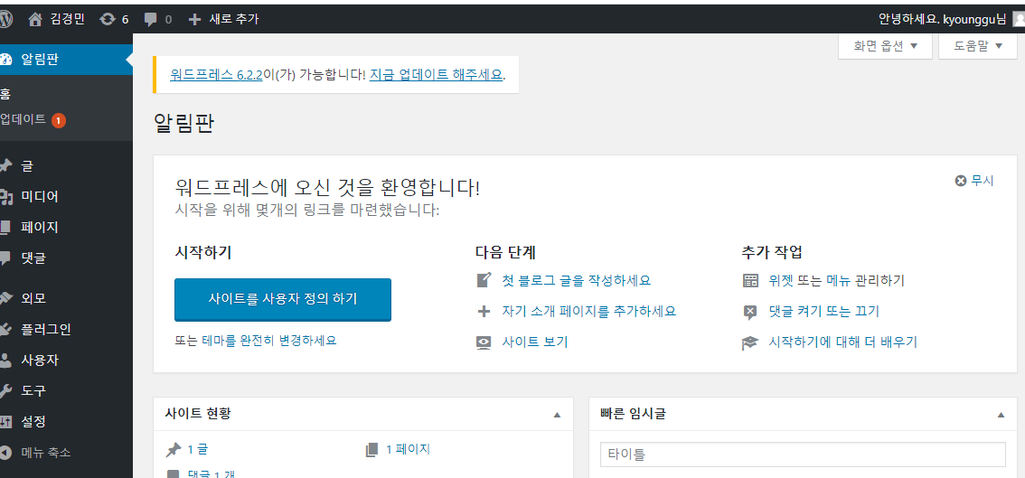
Task: Click the 타이틀 input field
Action: [x=803, y=455]
